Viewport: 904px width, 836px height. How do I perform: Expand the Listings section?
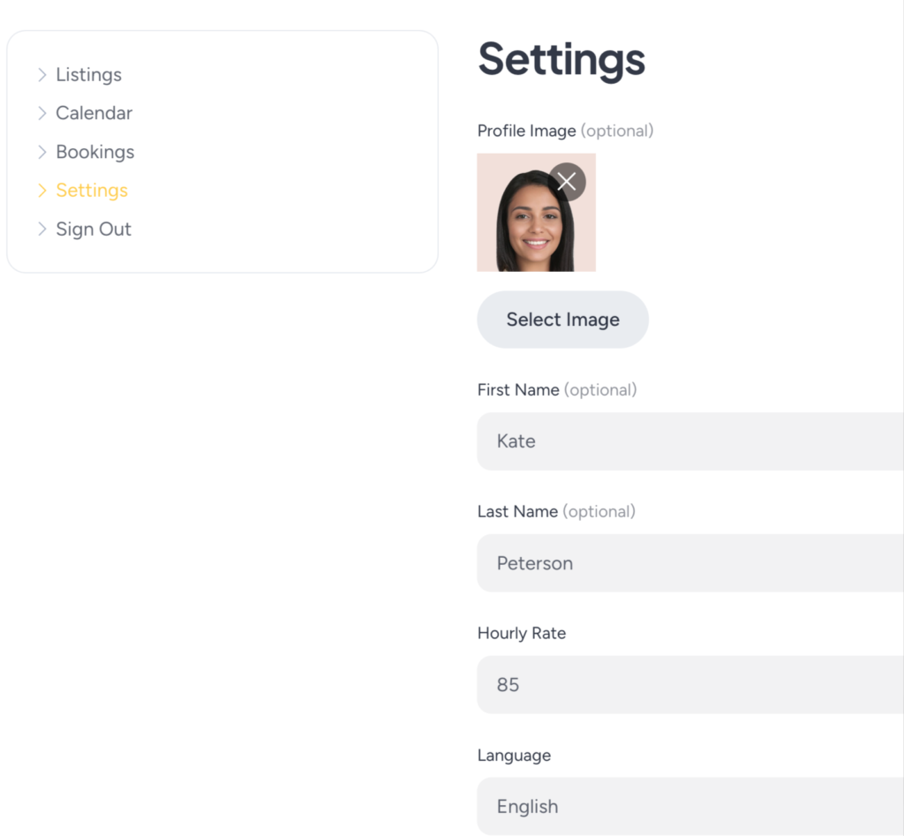[88, 75]
